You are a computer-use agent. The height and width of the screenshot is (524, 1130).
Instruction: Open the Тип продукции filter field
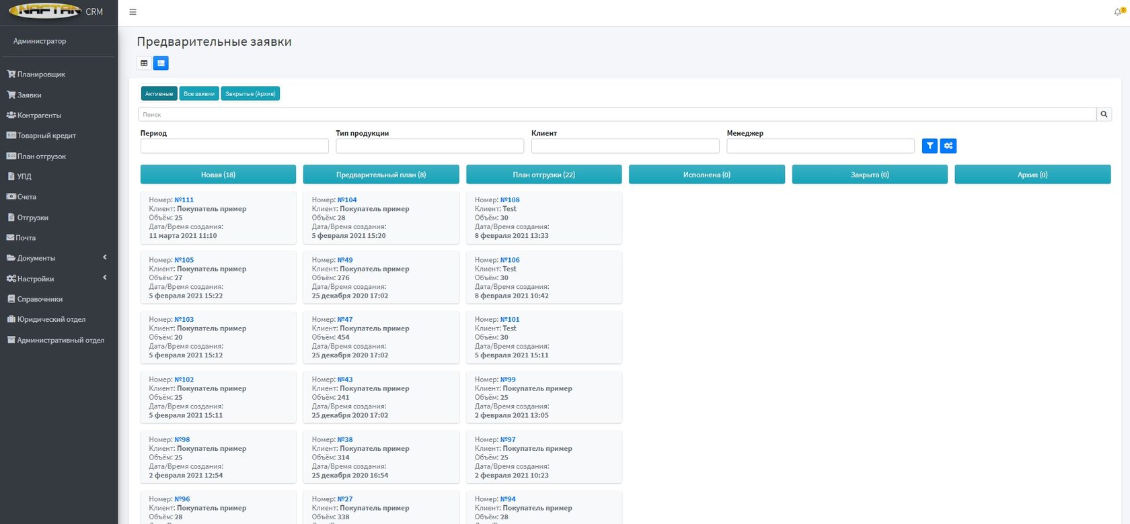tap(430, 146)
